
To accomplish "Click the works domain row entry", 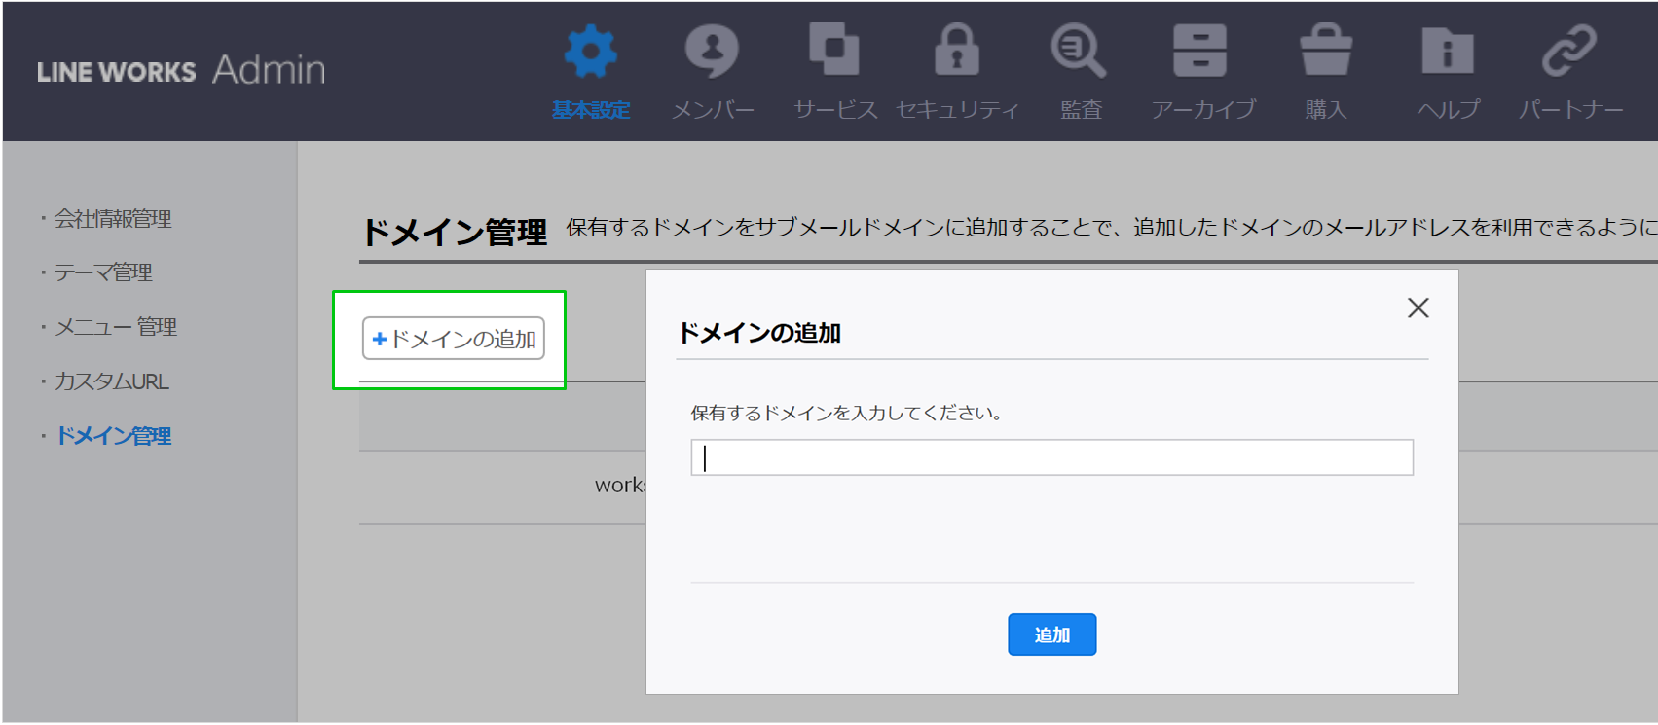I will click(x=619, y=485).
